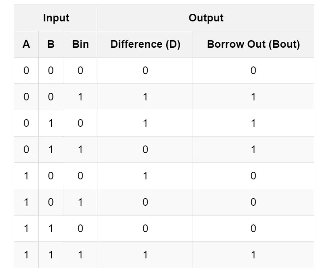Click Borrow Out value in last row
The height and width of the screenshot is (274, 329).
(253, 255)
